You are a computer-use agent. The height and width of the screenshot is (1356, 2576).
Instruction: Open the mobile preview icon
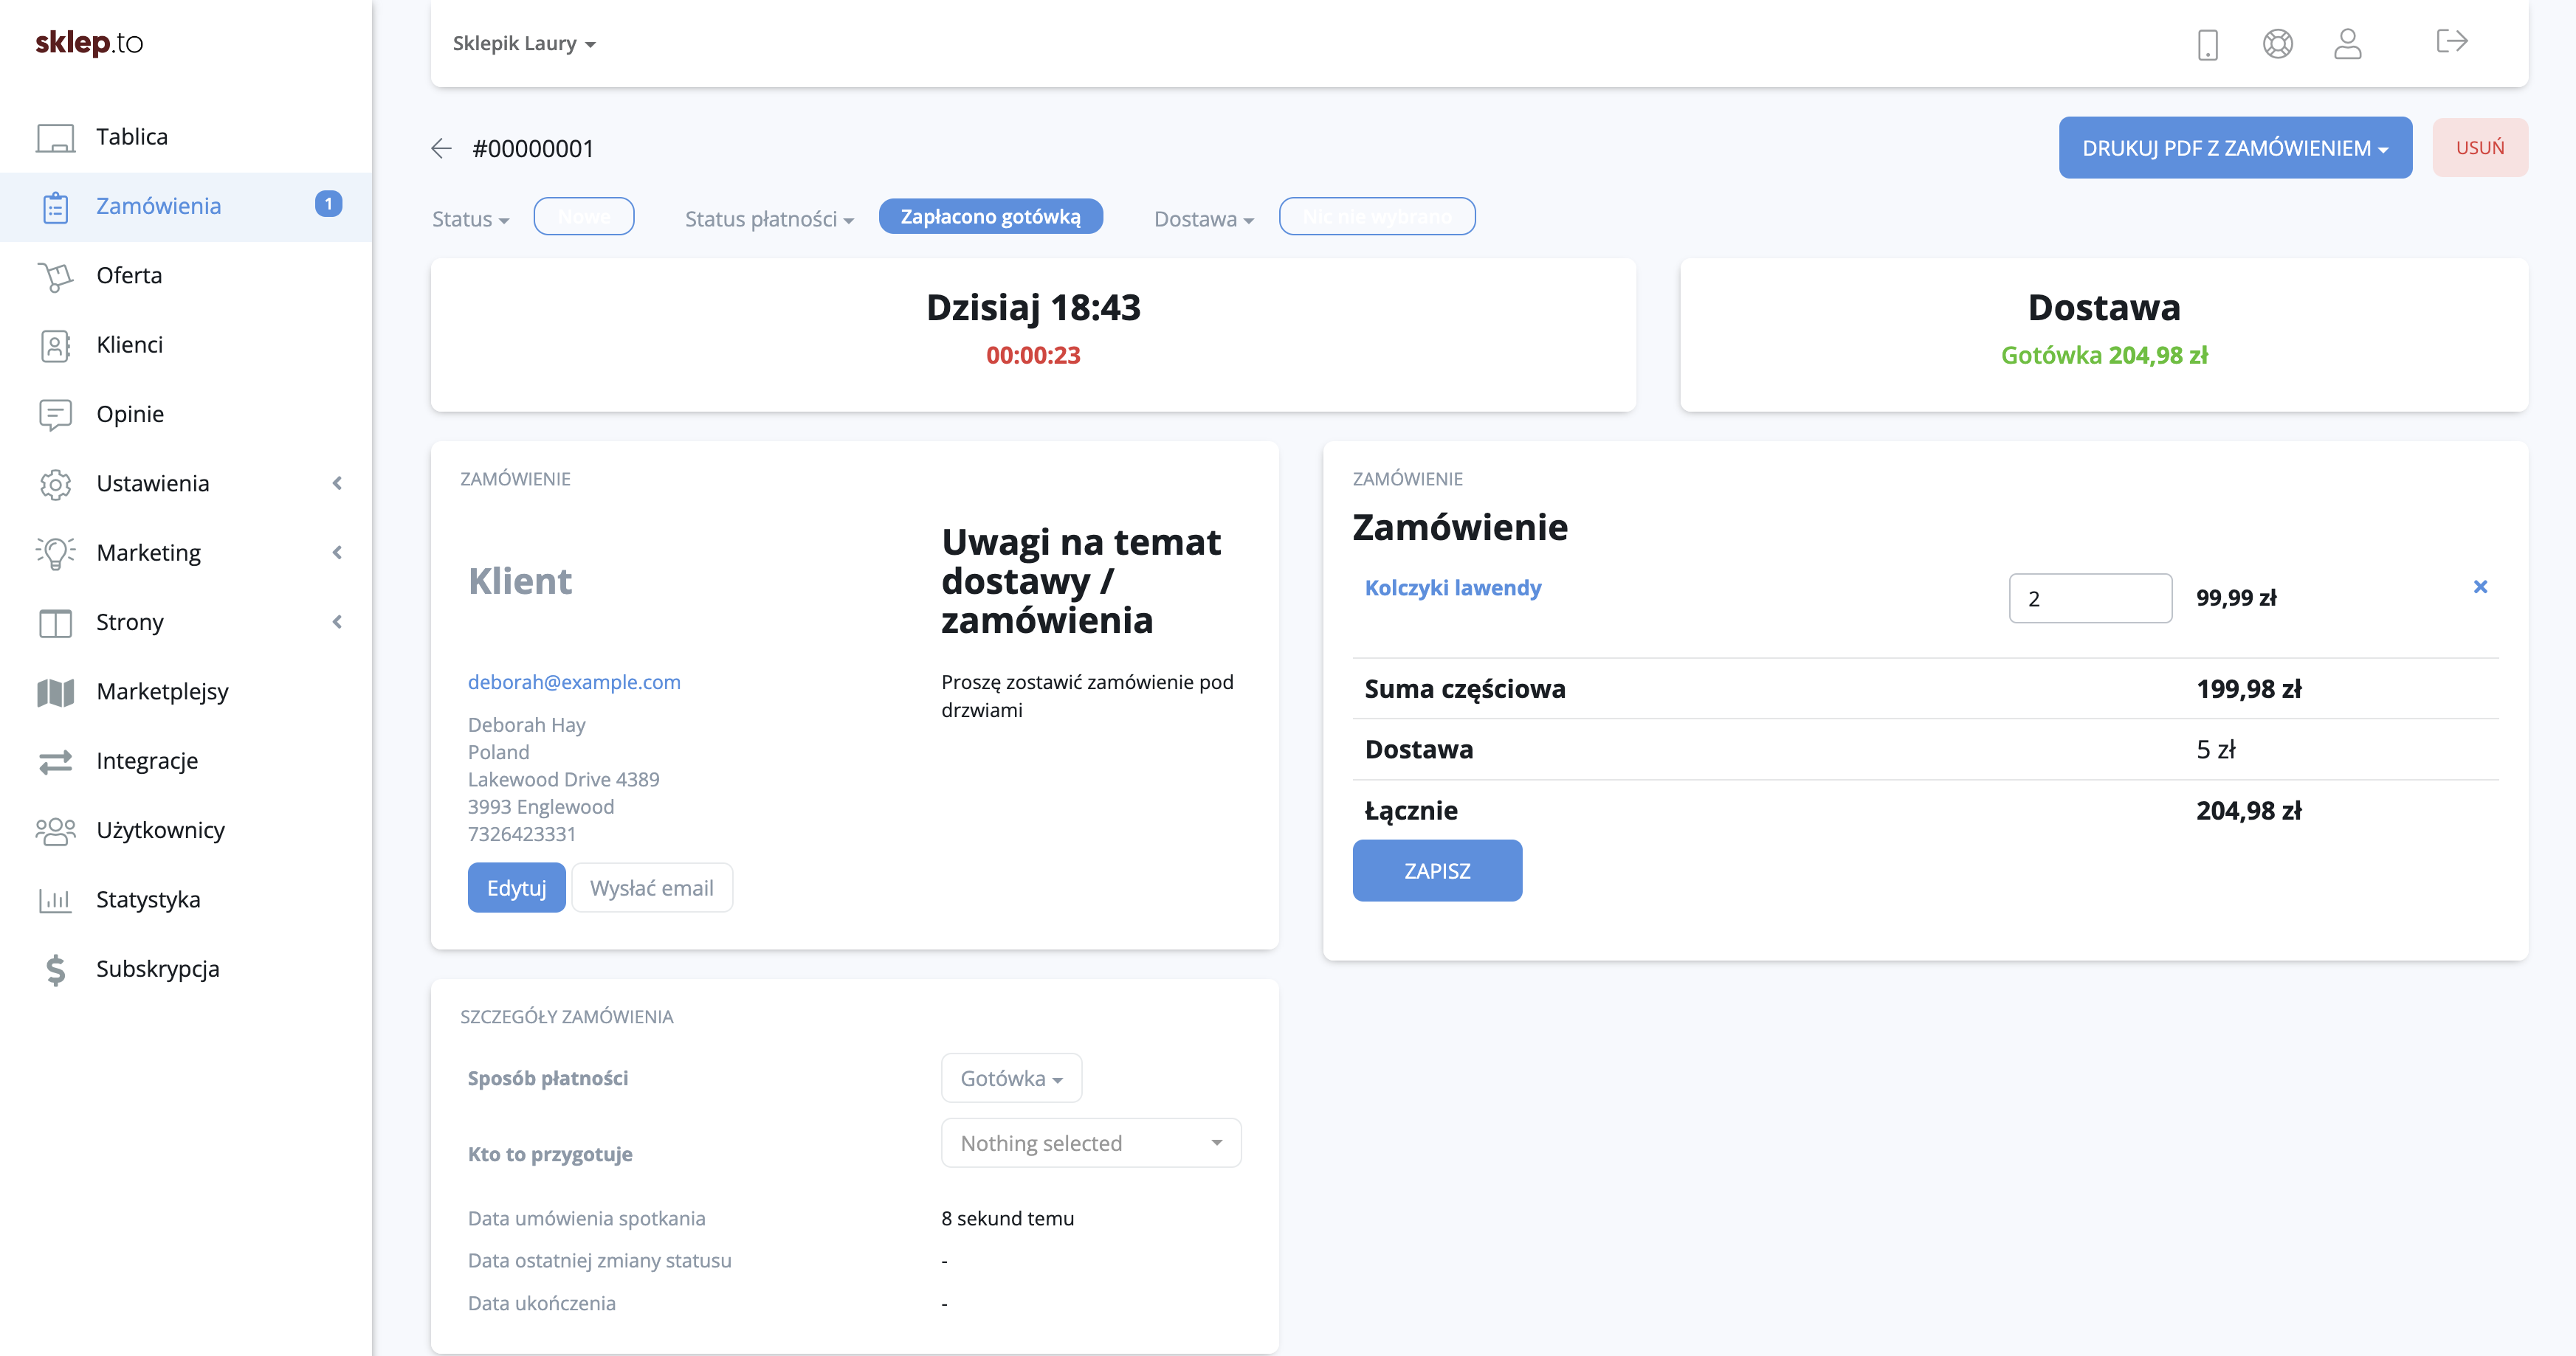pos(2207,44)
